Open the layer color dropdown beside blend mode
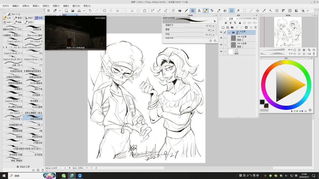Viewport: 319px width, 179px height. (223, 19)
